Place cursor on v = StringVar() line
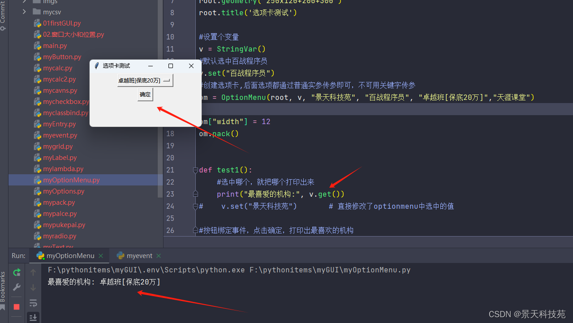 point(232,49)
